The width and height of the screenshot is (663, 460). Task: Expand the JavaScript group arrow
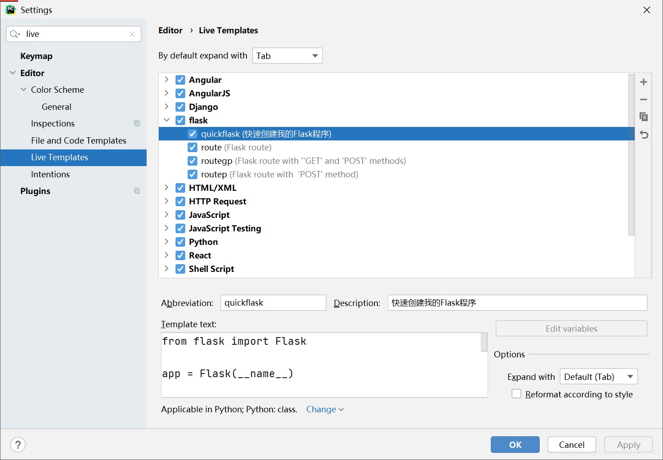166,215
